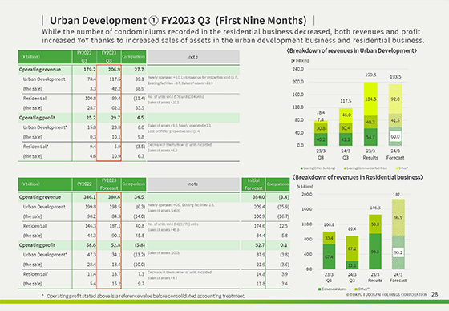Select the FY2022 Operating profit value 58.6

coord(91,245)
